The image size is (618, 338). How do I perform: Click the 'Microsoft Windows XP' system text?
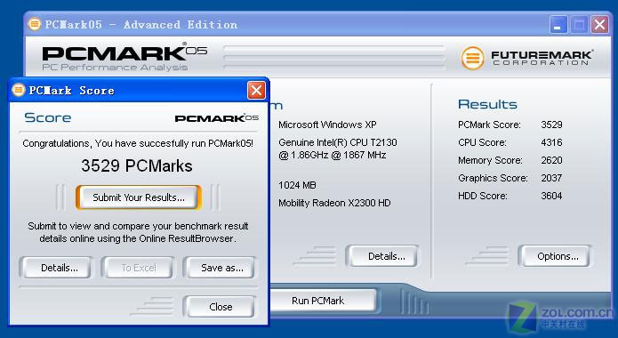point(327,125)
